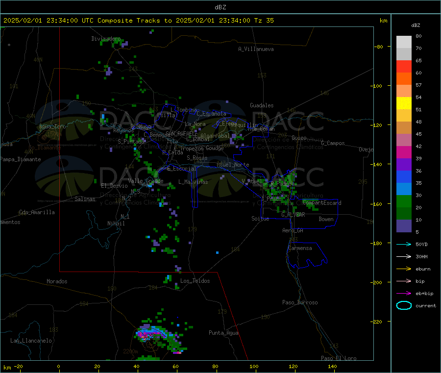Image resolution: width=441 pixels, height=373 pixels.
Task: Select the 'Lag.Llancanelo' label
Action: [31, 341]
